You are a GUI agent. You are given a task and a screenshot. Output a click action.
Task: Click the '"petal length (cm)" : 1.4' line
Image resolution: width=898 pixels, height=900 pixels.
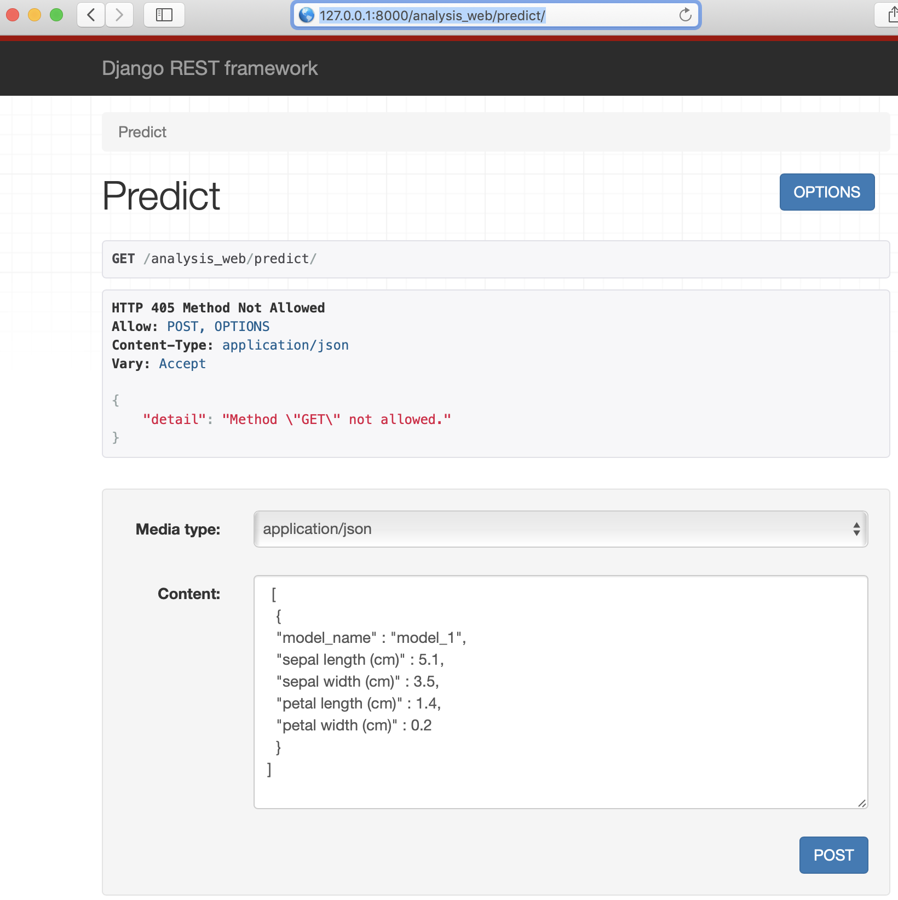[x=359, y=704]
